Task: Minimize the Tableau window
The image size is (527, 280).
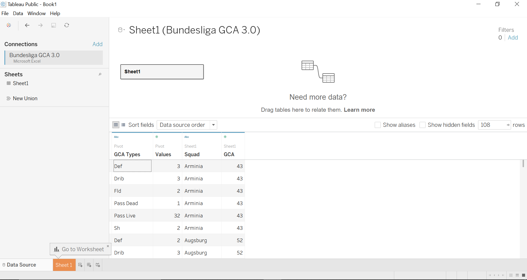Action: [x=478, y=4]
